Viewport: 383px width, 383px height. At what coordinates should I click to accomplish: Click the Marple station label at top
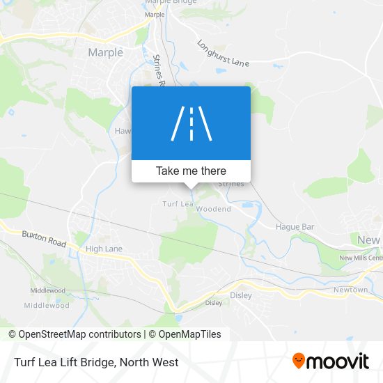pyautogui.click(x=155, y=15)
